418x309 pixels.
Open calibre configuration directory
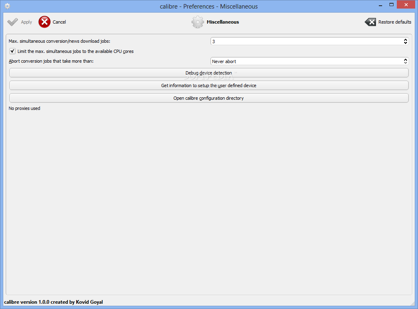(x=209, y=98)
